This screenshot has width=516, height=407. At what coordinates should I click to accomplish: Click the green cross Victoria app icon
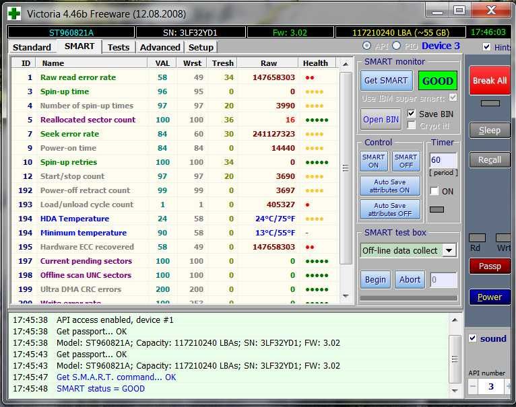13,14
